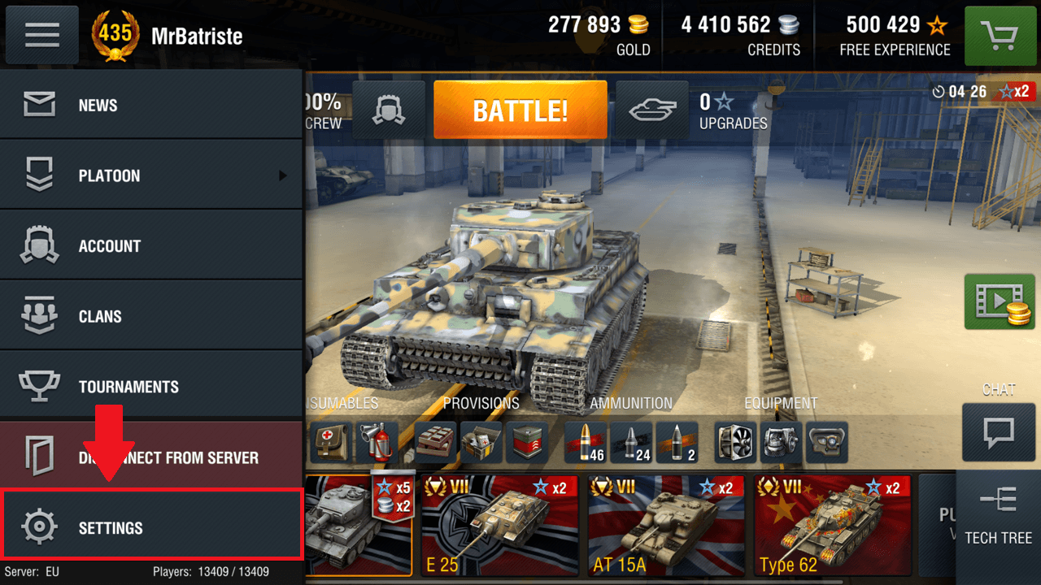Watch the video ad for gold

click(1000, 301)
